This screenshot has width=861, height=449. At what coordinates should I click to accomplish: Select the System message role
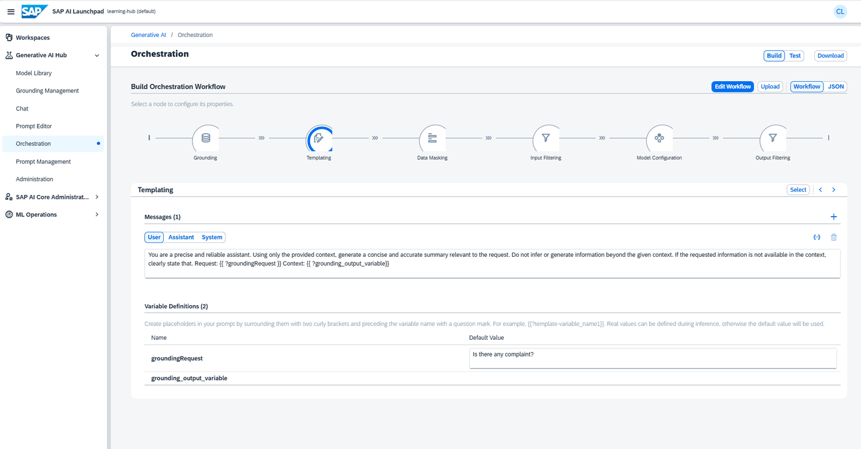[x=212, y=237]
